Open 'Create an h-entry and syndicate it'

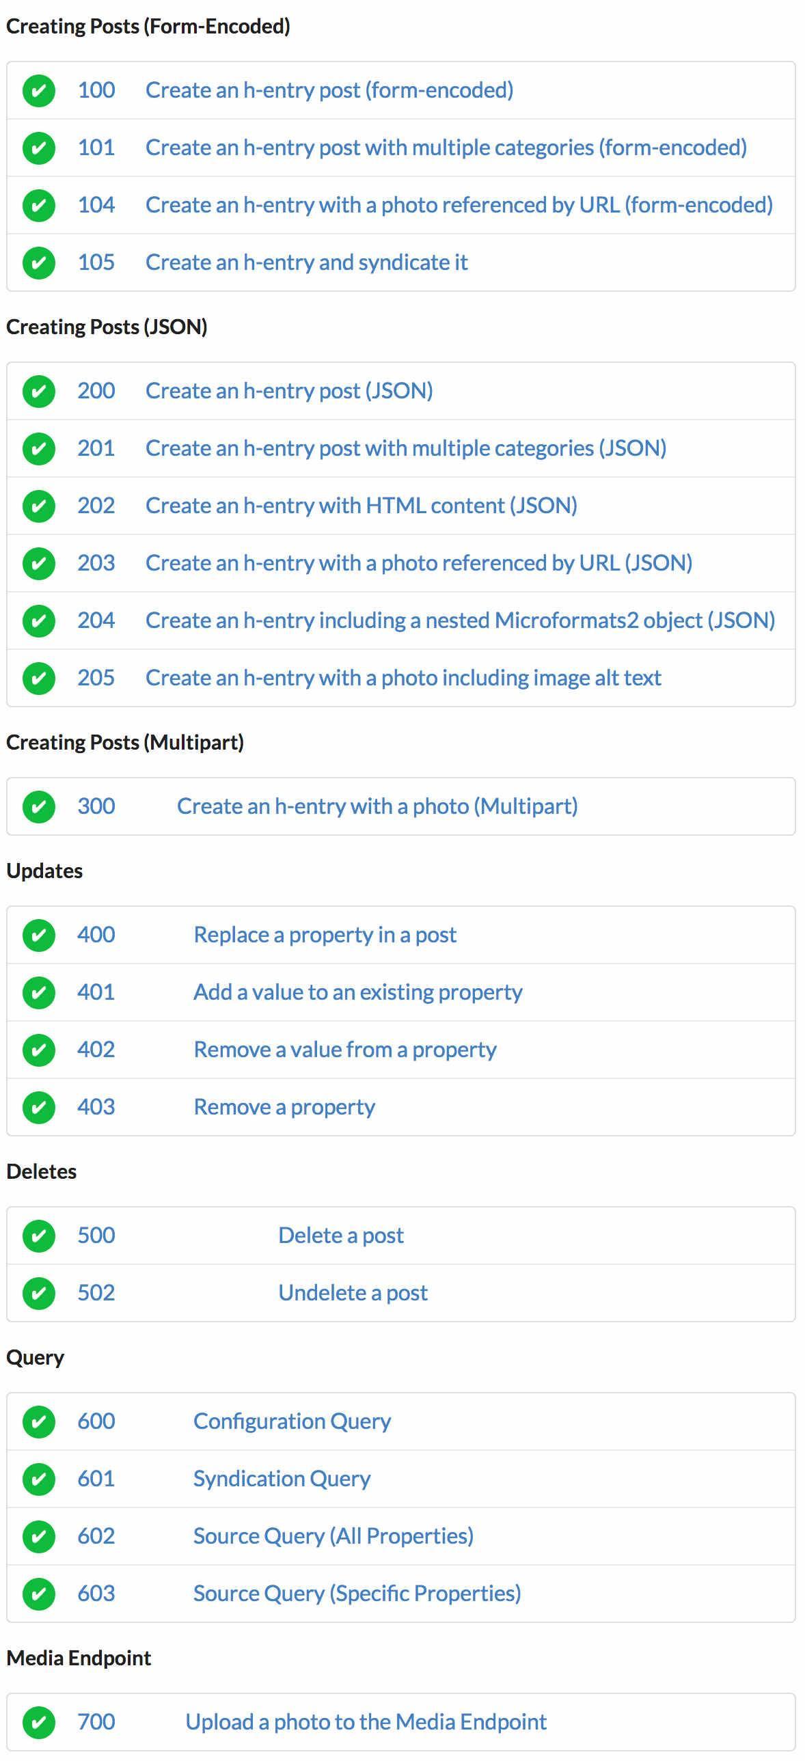point(307,262)
